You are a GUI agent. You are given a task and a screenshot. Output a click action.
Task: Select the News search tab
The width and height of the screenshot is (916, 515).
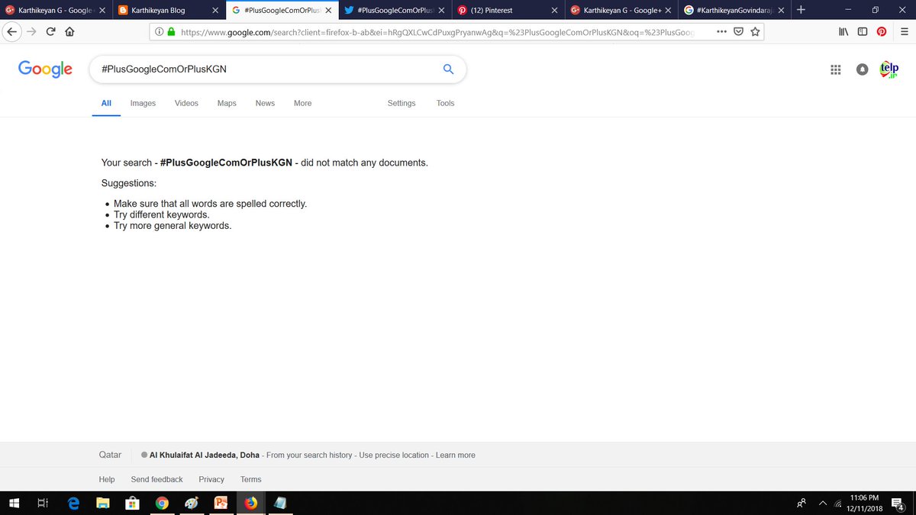(x=265, y=103)
